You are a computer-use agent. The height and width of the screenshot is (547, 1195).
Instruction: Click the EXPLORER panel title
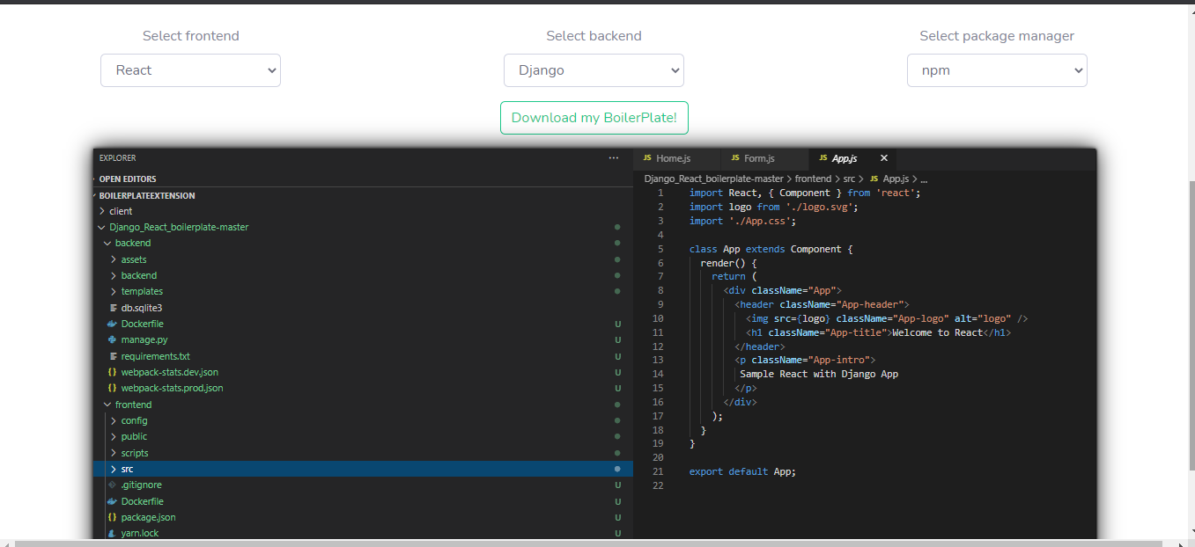pyautogui.click(x=118, y=158)
